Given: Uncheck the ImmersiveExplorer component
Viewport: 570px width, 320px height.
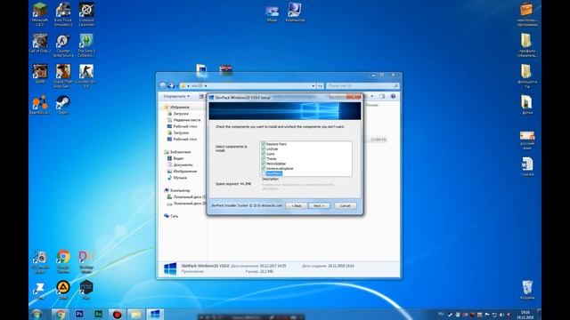Looking at the screenshot, I should click(264, 168).
